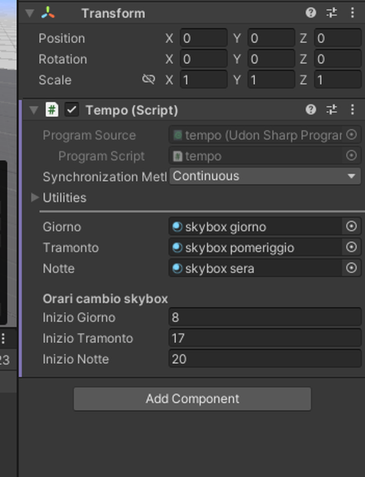Disable the Tempo script checkbox
Image resolution: width=365 pixels, height=477 pixels.
(x=71, y=110)
